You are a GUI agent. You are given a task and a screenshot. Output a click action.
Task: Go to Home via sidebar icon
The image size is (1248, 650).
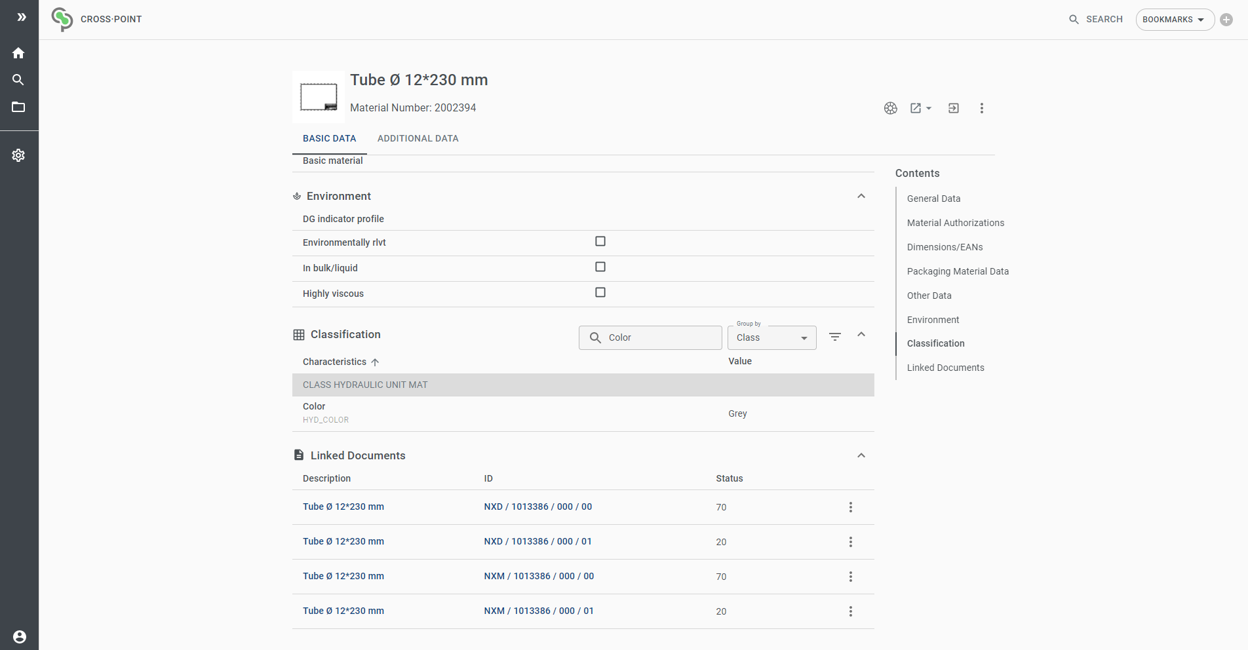coord(18,53)
